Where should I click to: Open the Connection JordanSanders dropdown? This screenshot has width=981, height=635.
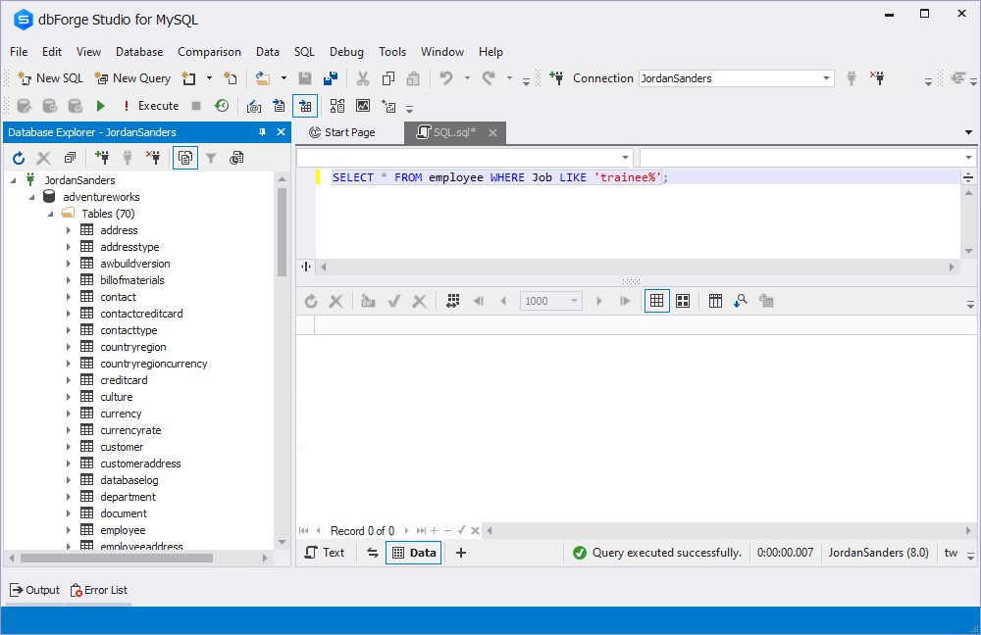click(x=826, y=78)
